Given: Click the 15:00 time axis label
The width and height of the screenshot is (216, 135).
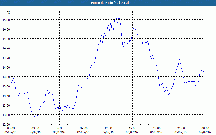Looking at the screenshot, I should [132, 129].
